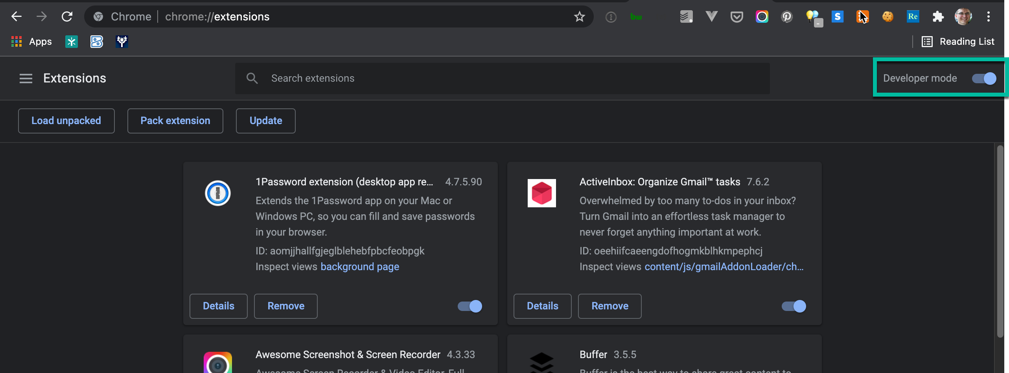Open the Extensions puzzle piece menu

(x=938, y=17)
